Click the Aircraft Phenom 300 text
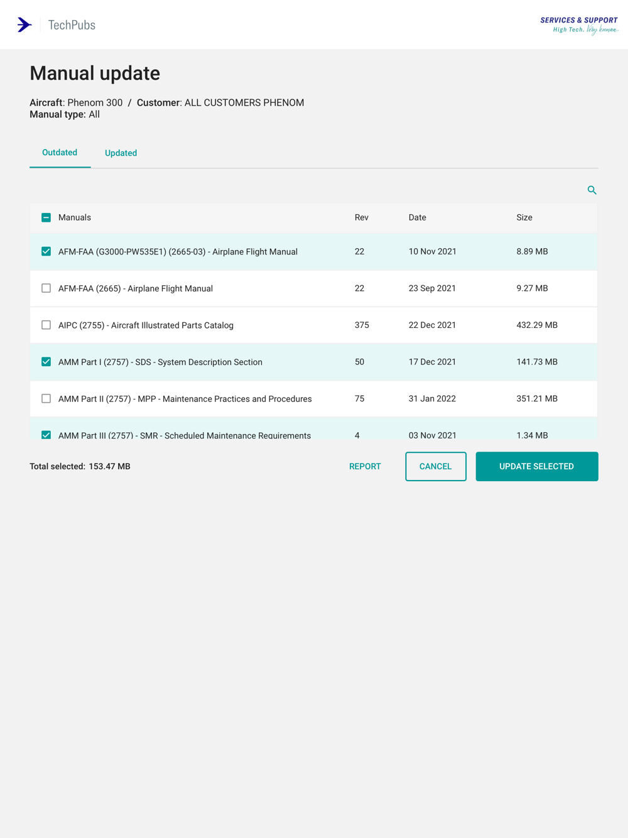 (x=76, y=102)
